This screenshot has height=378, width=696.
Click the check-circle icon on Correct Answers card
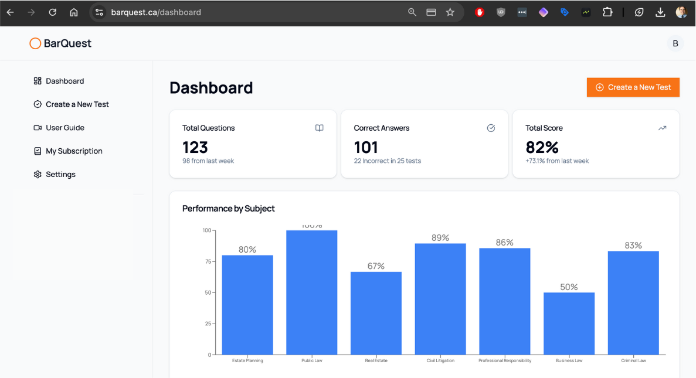(x=491, y=128)
